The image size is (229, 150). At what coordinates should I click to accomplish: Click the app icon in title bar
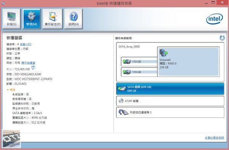3,3
